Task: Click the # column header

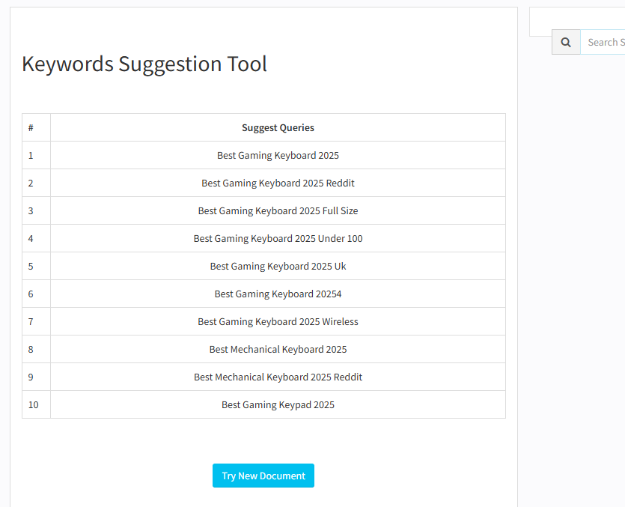Action: pos(36,127)
